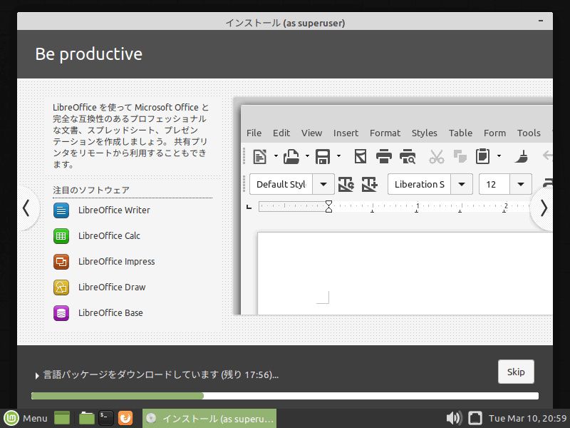Screen dimensions: 570x428
Task: Open the Format menu in the Writer preview
Action: (x=385, y=133)
